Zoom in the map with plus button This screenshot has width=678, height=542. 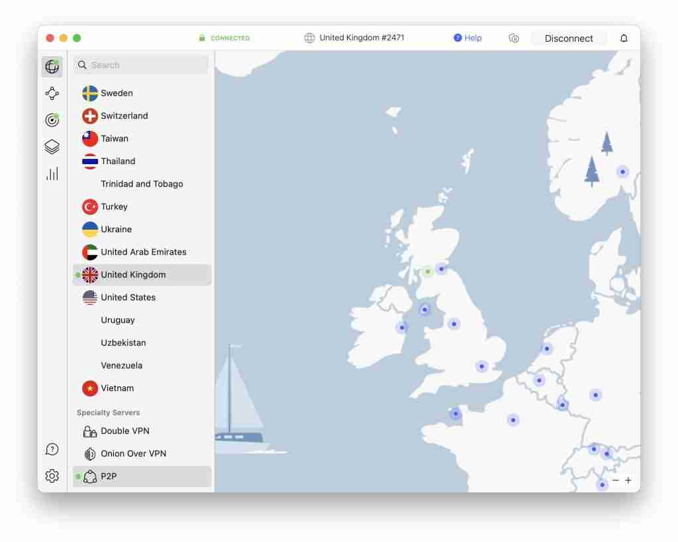tap(628, 480)
